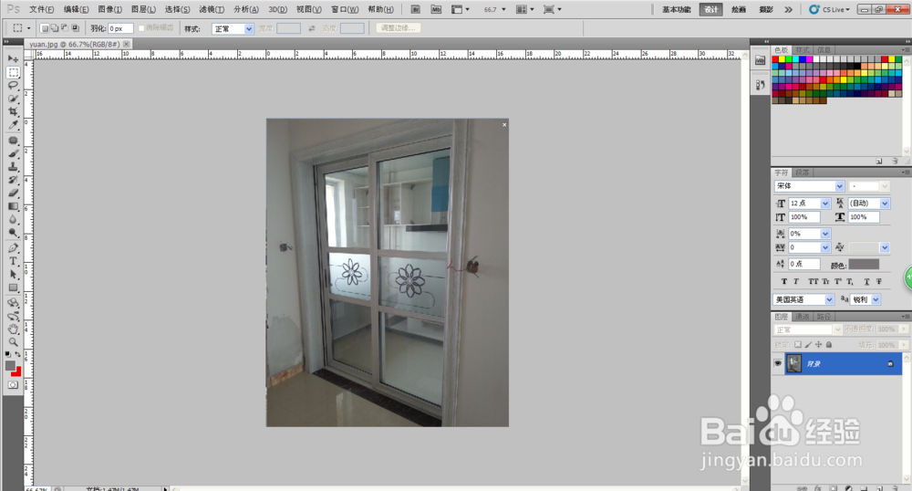This screenshot has width=912, height=491.
Task: Select the Zoom tool in toolbox
Action: coord(13,342)
